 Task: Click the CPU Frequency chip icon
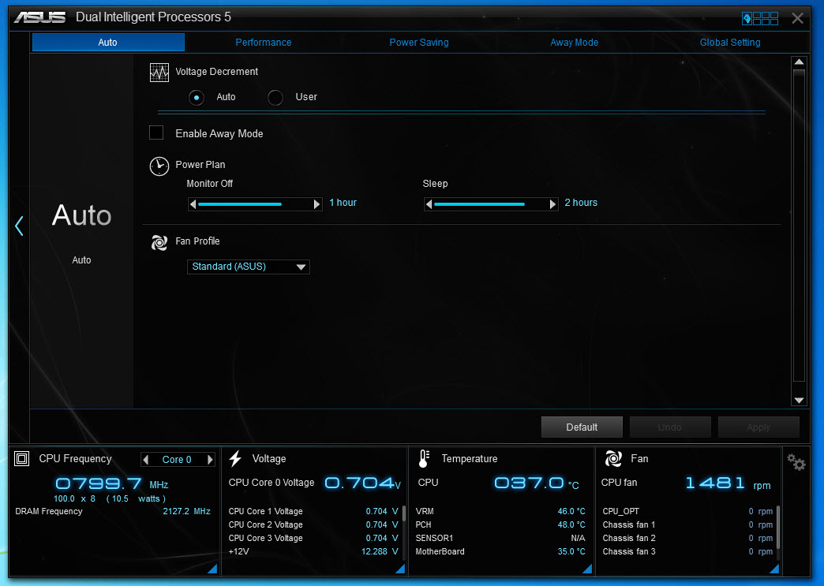[21, 459]
